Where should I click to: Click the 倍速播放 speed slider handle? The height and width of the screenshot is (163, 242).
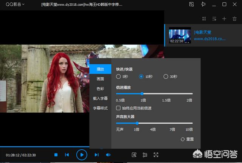[142, 93]
